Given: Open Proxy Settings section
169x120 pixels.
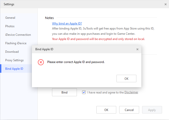Looking at the screenshot, I should pyautogui.click(x=14, y=60).
